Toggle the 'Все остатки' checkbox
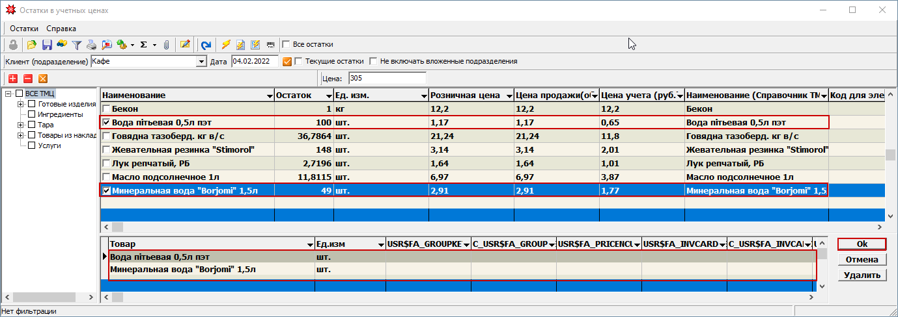The width and height of the screenshot is (898, 317). 286,45
